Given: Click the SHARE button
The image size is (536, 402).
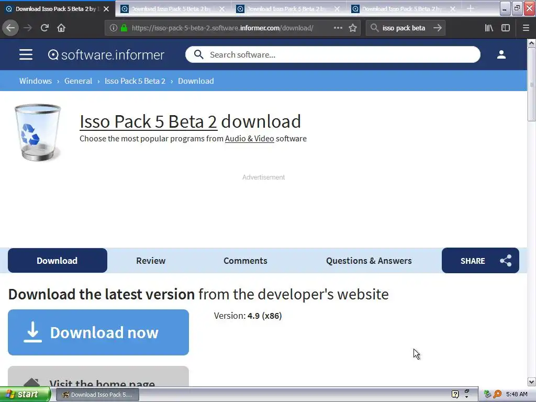Looking at the screenshot, I should [x=481, y=261].
